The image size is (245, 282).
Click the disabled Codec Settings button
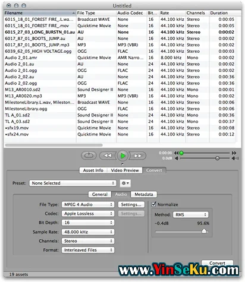pos(131,214)
